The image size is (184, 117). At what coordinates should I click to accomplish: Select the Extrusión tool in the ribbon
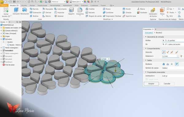[x=16, y=11]
